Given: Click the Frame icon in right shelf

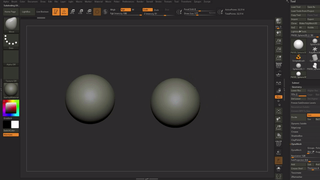Looking at the screenshot, I should [x=278, y=111].
